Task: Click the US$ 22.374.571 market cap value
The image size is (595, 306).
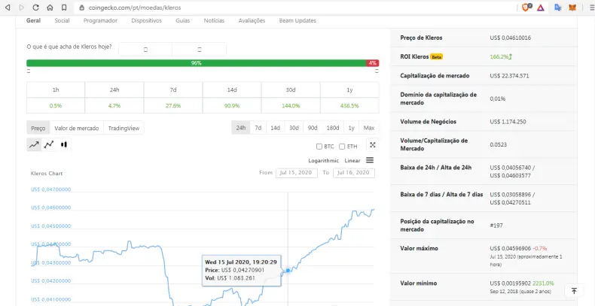Action: 509,76
